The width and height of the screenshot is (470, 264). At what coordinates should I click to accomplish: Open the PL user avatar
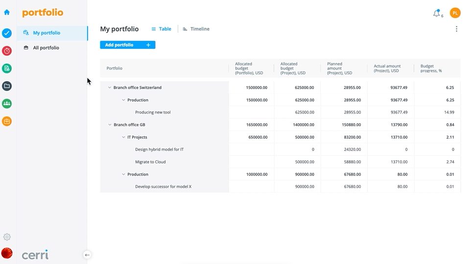pos(455,13)
